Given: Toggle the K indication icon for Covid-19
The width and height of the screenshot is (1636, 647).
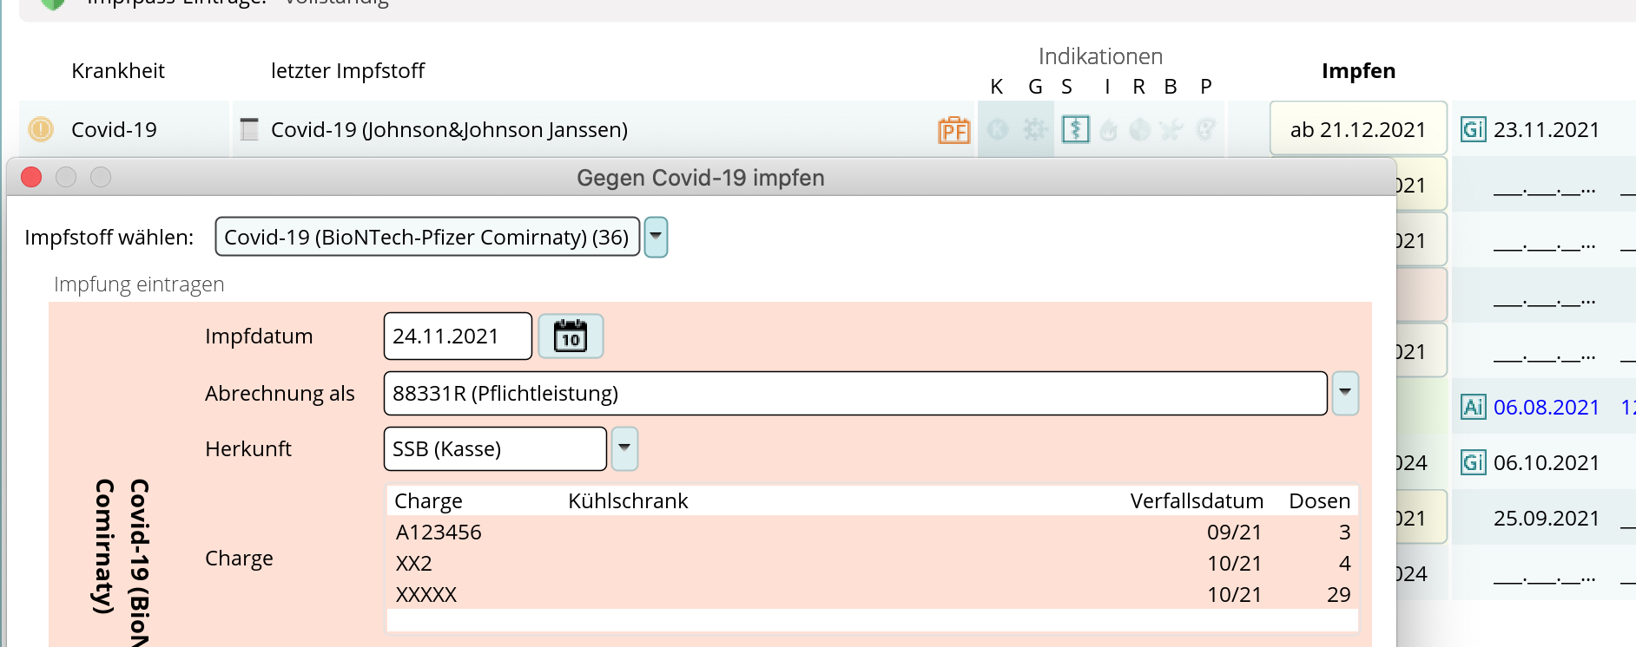Looking at the screenshot, I should click(x=998, y=130).
